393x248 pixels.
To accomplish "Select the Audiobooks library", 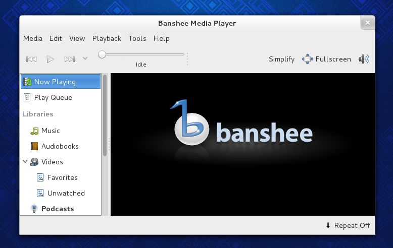I will pyautogui.click(x=60, y=146).
